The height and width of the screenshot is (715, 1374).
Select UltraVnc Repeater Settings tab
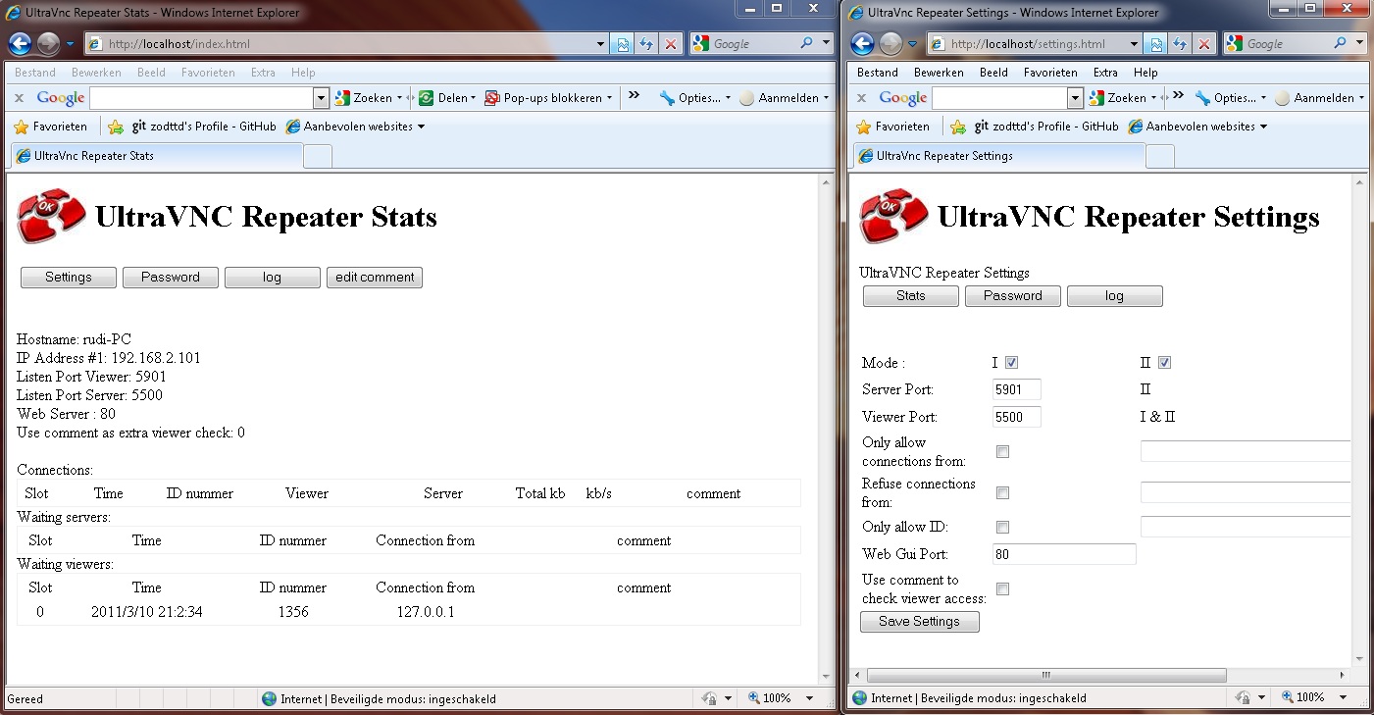click(998, 156)
